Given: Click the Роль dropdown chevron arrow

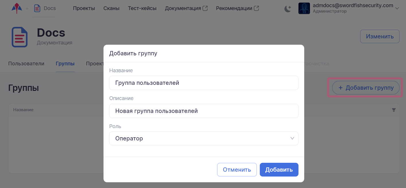Looking at the screenshot, I should pos(292,138).
